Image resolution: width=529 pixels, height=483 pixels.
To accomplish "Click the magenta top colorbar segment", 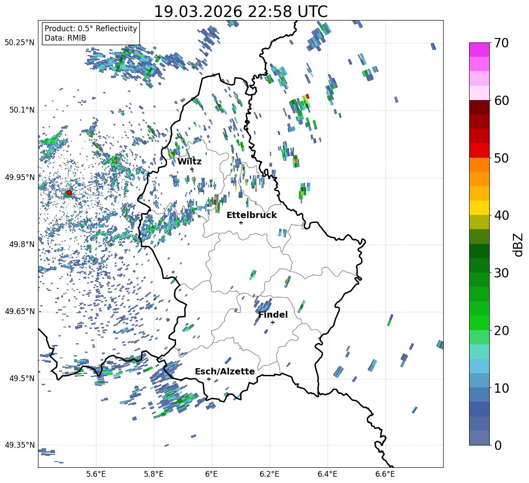I will point(479,50).
